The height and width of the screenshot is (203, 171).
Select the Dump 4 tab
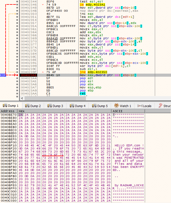pyautogui.click(x=78, y=106)
